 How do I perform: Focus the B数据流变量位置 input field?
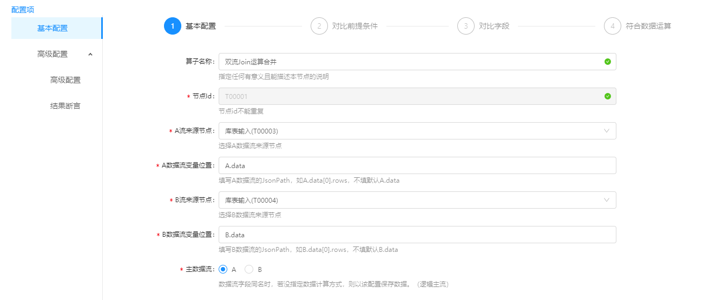pos(417,235)
